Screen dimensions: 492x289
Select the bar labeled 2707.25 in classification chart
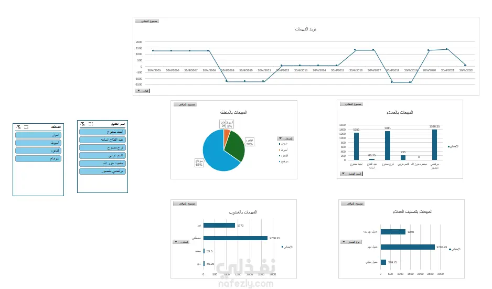pyautogui.click(x=408, y=247)
